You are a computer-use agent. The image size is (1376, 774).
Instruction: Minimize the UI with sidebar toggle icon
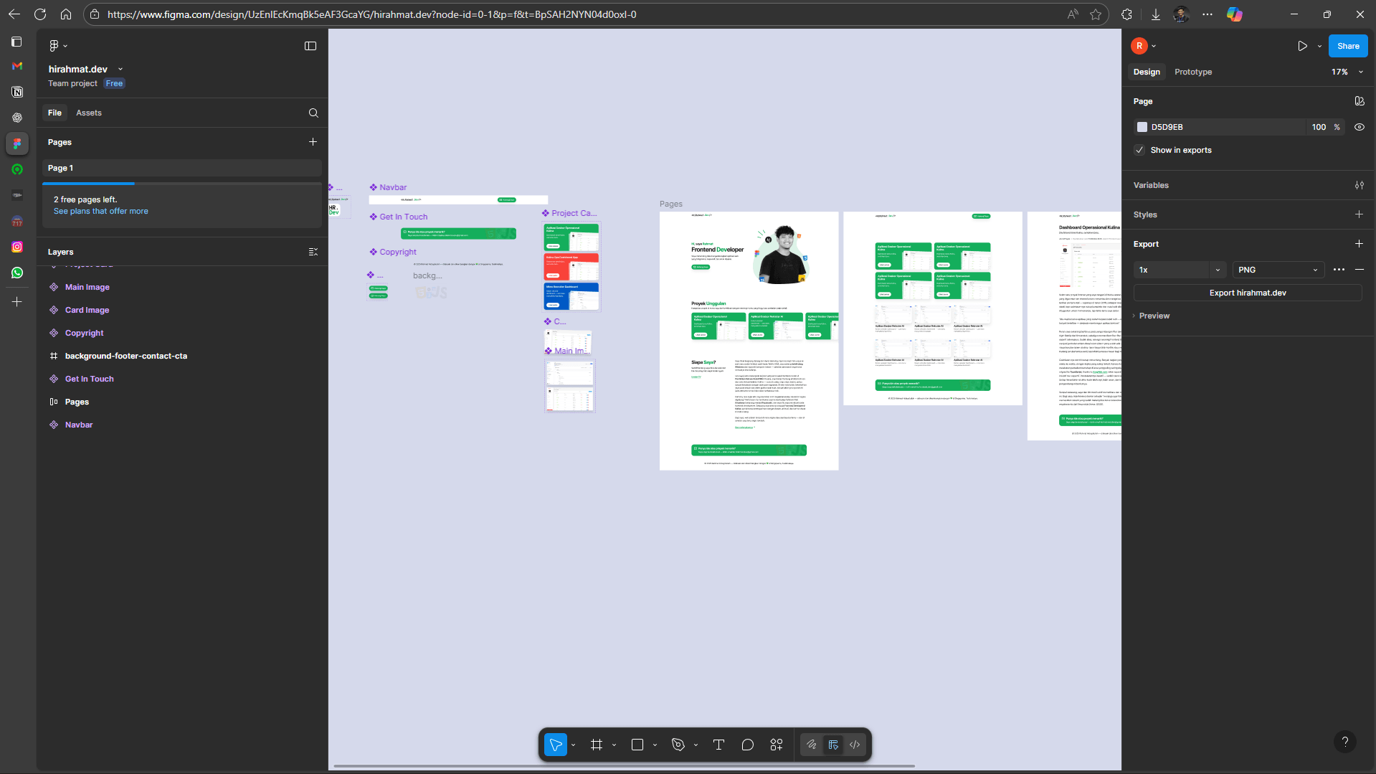click(x=310, y=46)
